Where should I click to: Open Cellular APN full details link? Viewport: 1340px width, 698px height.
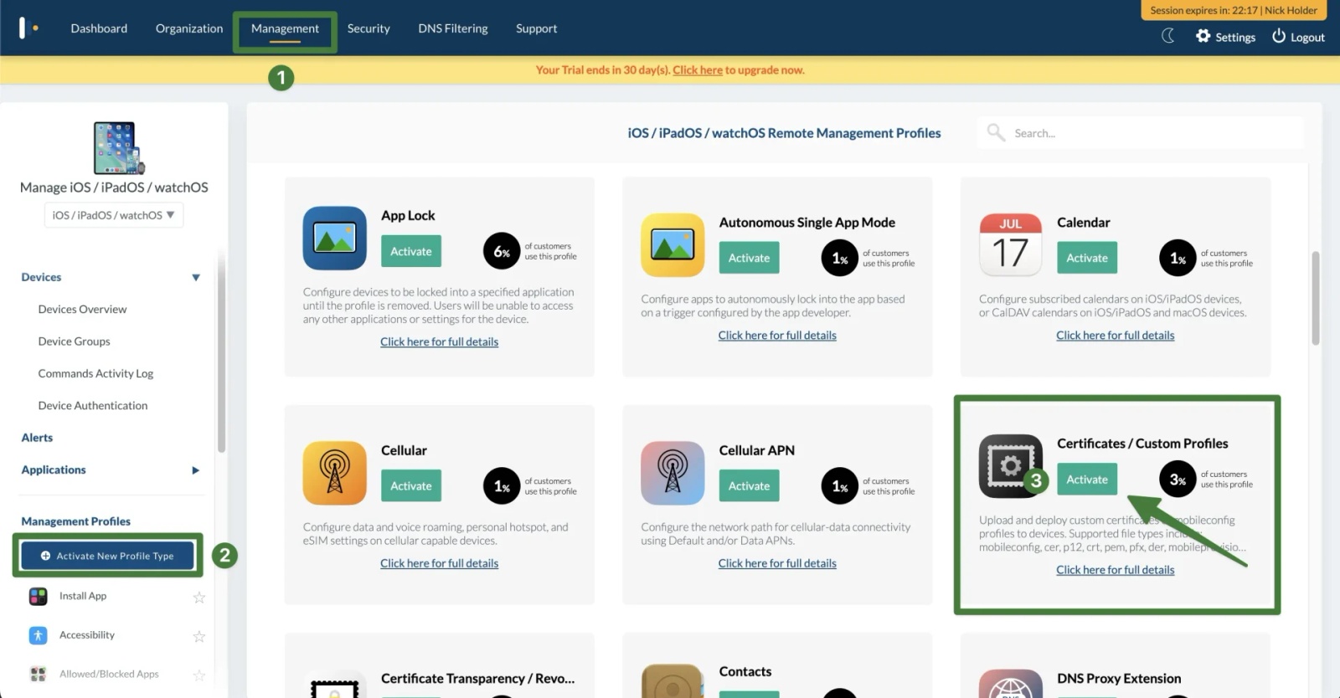pyautogui.click(x=777, y=563)
